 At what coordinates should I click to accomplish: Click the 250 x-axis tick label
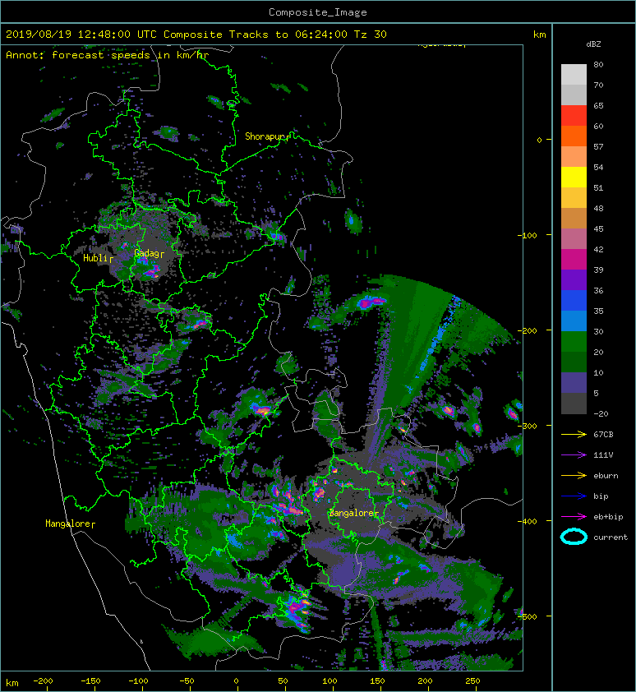tap(472, 681)
